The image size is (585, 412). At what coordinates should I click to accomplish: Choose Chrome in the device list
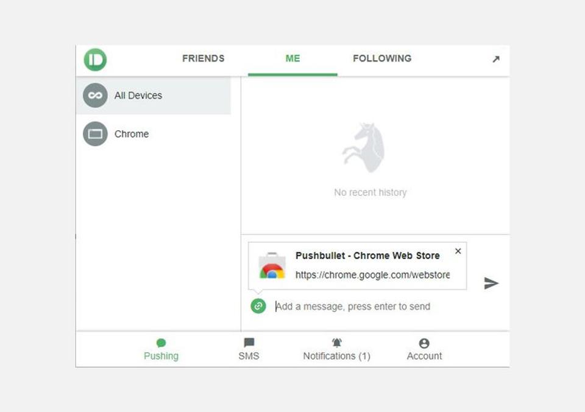(154, 134)
